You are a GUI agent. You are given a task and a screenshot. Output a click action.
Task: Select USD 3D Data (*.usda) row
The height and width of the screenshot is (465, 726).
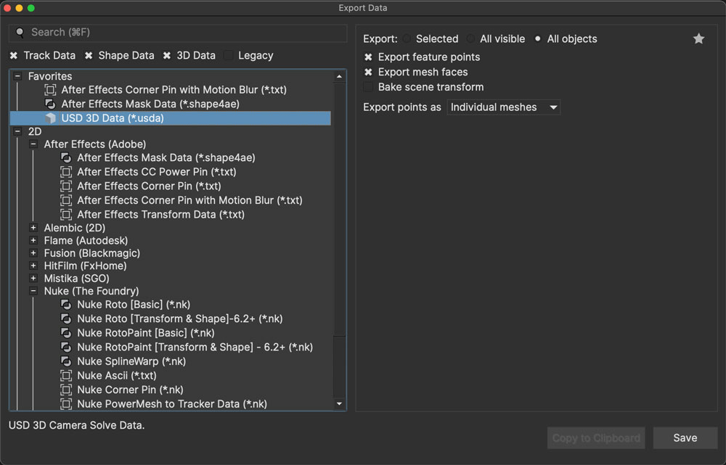pos(171,118)
